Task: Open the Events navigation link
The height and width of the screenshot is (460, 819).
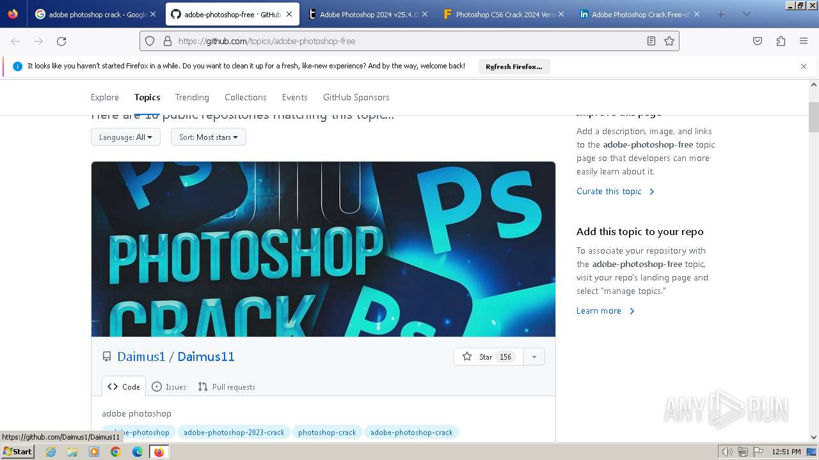Action: coord(295,97)
